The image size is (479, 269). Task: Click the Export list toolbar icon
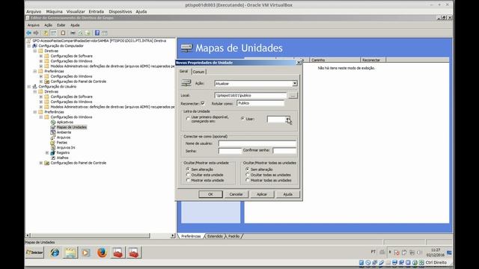(88, 33)
